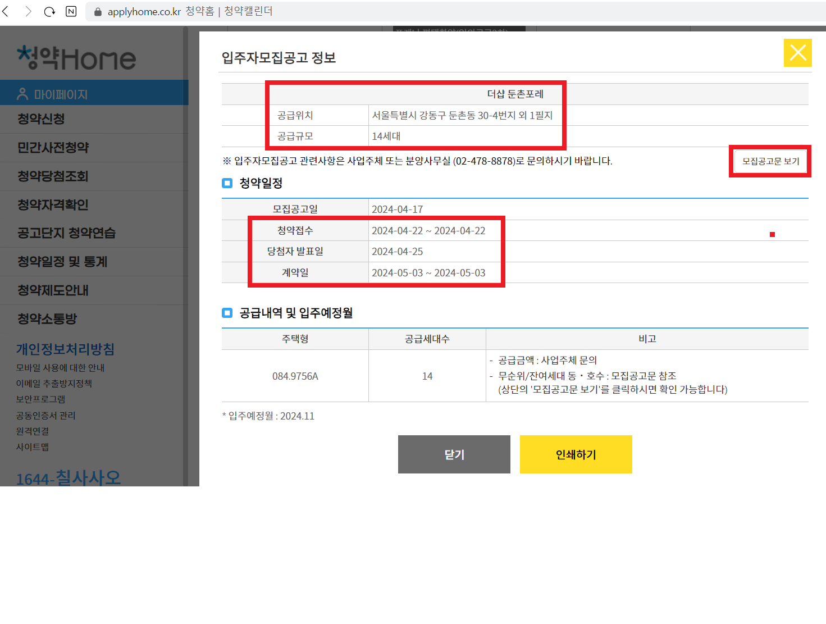Click the yellow 인쇄하기 button
Image resolution: width=826 pixels, height=624 pixels.
[x=576, y=454]
